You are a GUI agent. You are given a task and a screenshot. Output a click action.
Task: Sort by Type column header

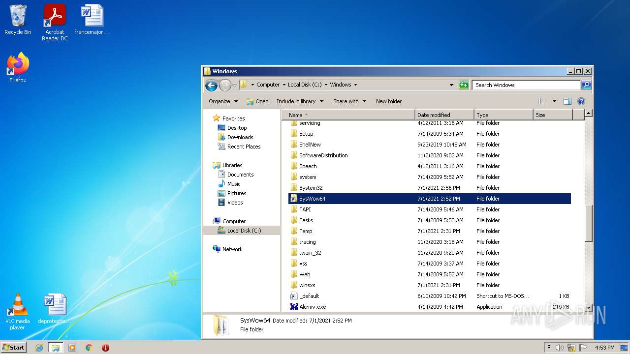(x=504, y=115)
